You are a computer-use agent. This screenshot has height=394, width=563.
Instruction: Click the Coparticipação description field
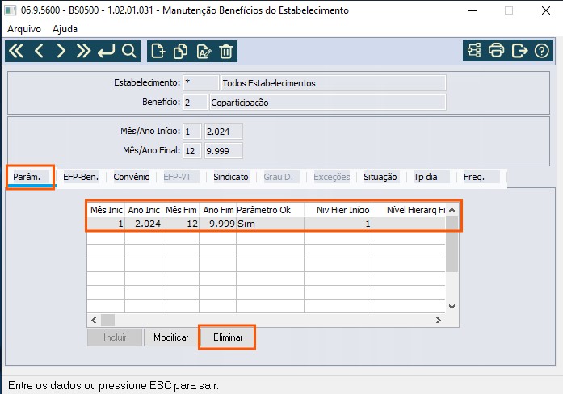coord(327,103)
